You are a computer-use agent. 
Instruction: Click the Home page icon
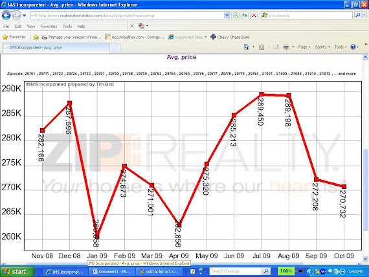[246, 47]
